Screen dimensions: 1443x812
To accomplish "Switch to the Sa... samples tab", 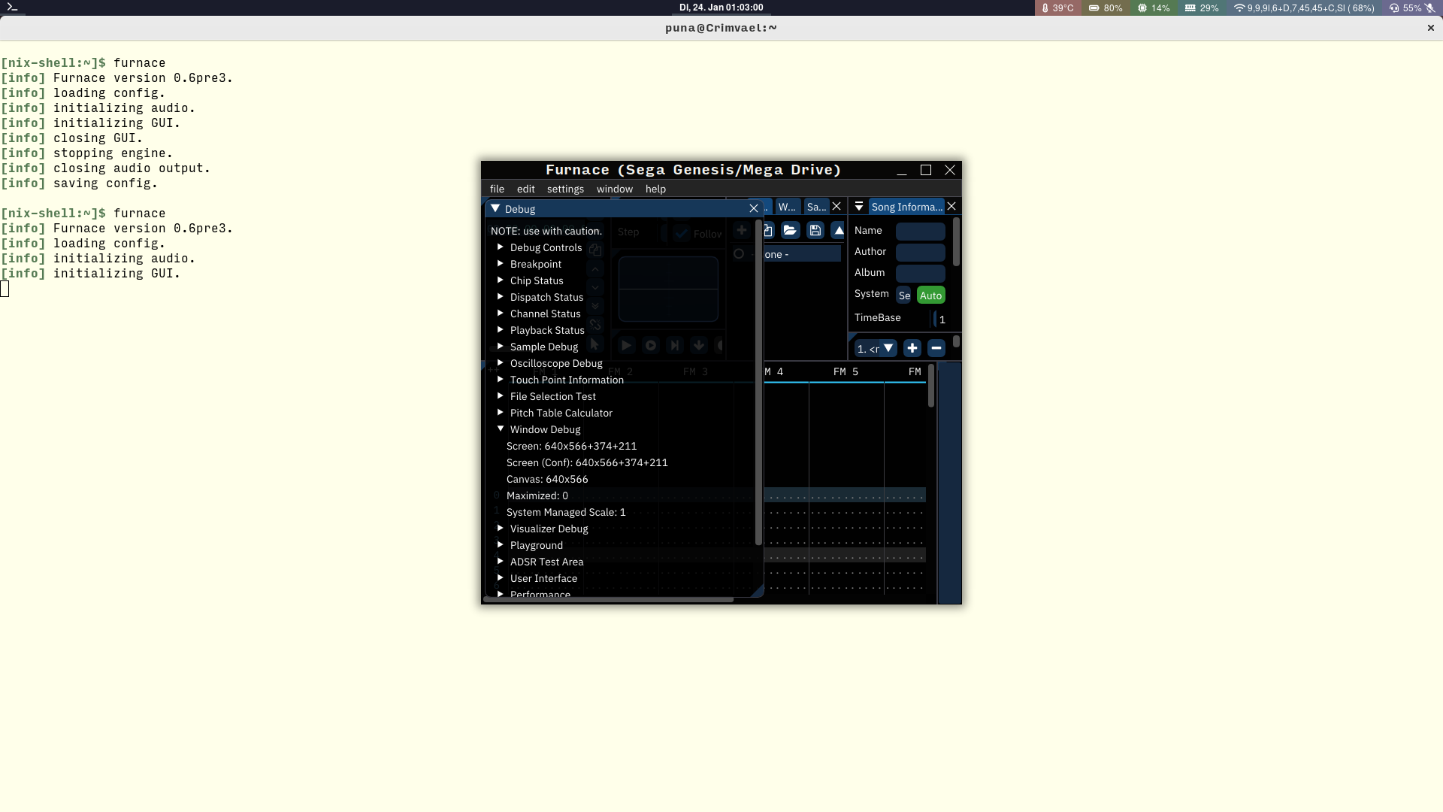I will [816, 207].
